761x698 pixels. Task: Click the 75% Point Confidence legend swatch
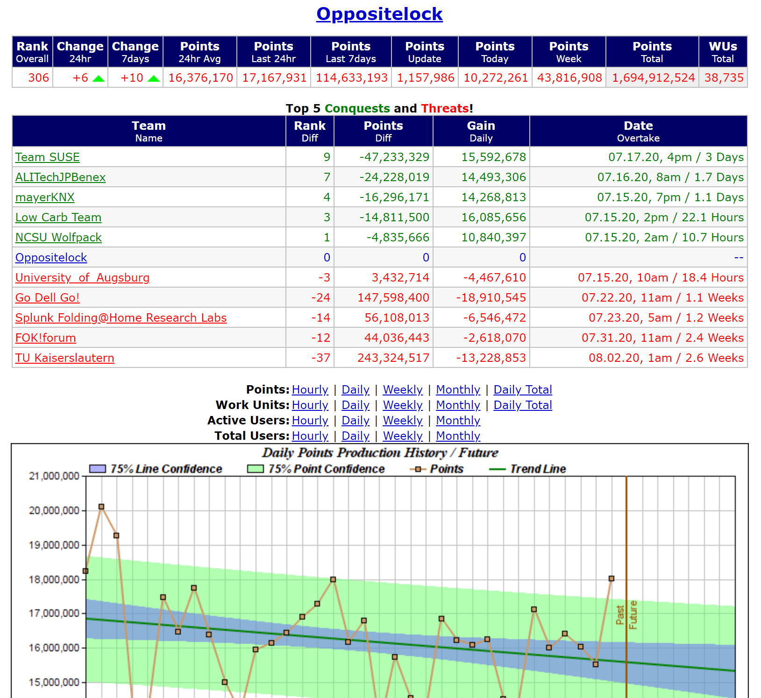coord(256,469)
